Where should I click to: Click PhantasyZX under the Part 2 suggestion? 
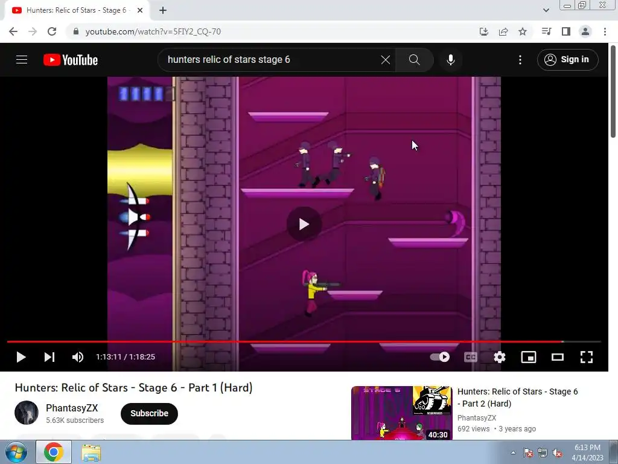pyautogui.click(x=477, y=418)
